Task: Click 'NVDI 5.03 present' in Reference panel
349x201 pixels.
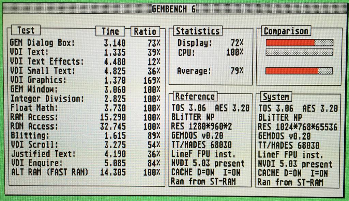Action: tap(208, 163)
